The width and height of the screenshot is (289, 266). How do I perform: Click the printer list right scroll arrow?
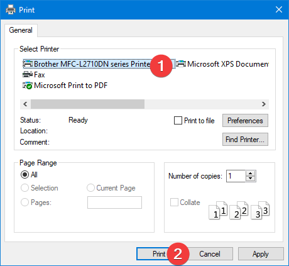coord(264,104)
